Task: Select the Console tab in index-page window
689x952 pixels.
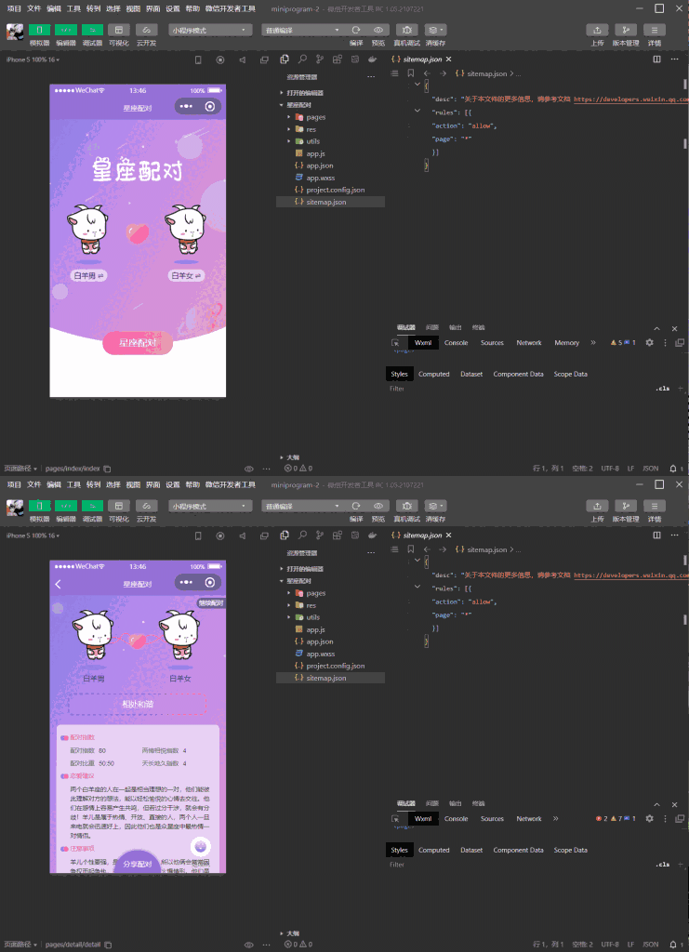Action: point(456,342)
